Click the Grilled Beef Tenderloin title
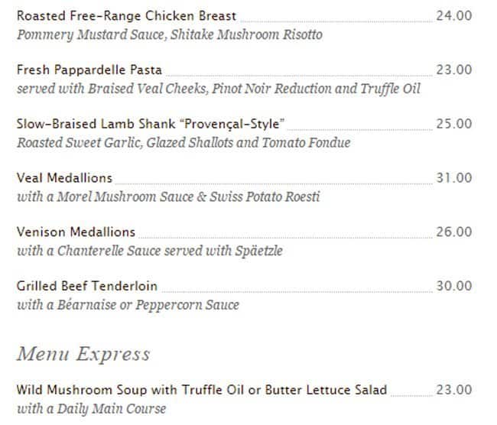 (87, 287)
